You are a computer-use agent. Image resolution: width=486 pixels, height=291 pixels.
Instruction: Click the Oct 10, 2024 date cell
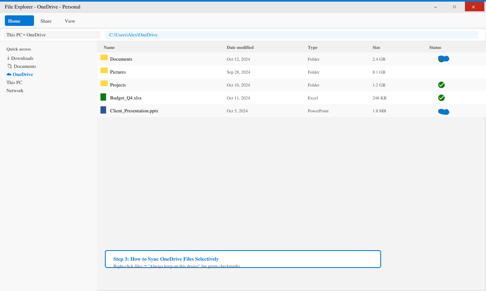[x=238, y=85]
